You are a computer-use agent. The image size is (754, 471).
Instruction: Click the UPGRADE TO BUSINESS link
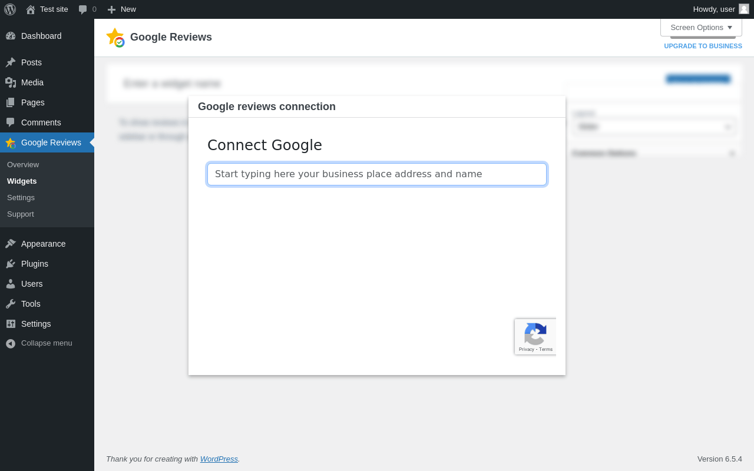[703, 46]
